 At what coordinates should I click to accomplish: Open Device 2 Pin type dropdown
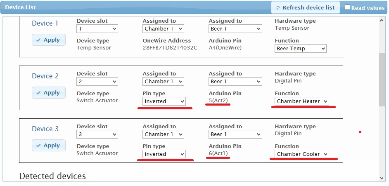(164, 101)
